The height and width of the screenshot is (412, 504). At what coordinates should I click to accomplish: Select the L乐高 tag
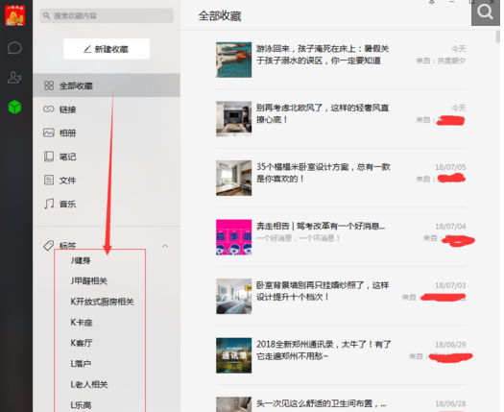pyautogui.click(x=81, y=405)
